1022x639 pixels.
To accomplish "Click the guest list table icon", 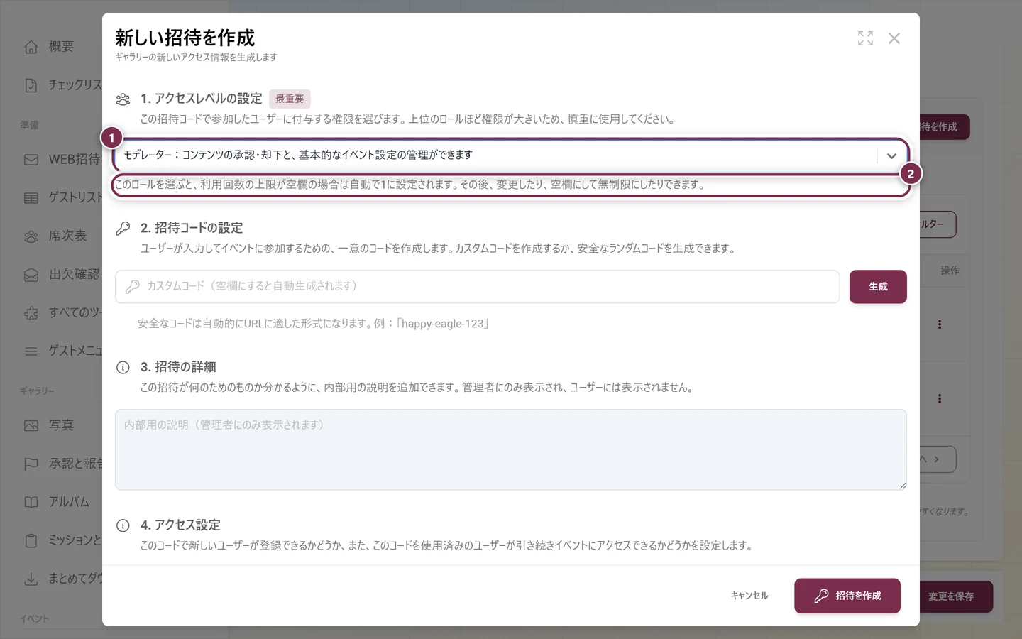I will 31,198.
